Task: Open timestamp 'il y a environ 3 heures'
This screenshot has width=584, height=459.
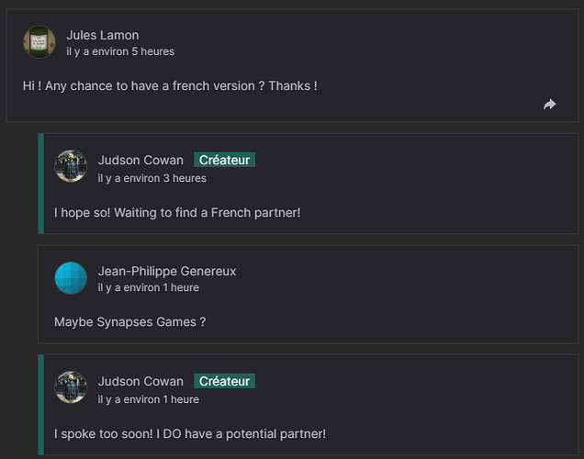Action: [x=152, y=178]
